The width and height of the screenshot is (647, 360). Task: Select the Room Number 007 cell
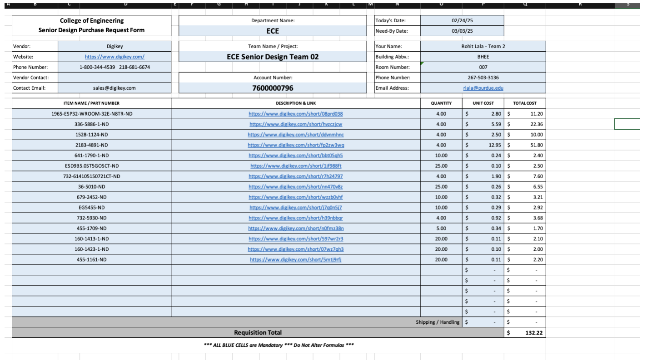coord(483,67)
